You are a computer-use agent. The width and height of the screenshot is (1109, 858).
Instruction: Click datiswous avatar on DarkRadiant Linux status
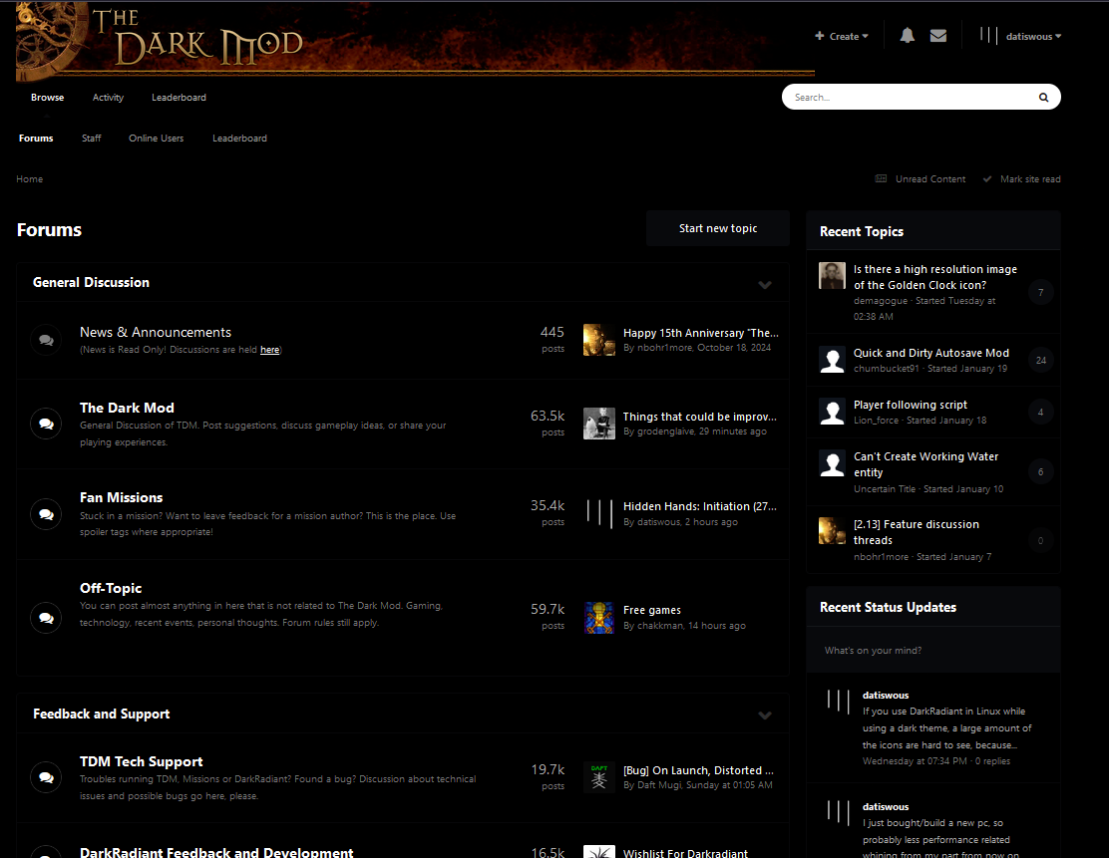click(838, 702)
